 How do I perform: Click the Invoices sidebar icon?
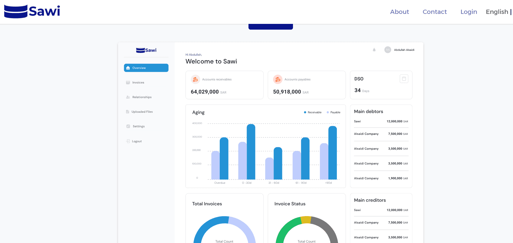128,83
